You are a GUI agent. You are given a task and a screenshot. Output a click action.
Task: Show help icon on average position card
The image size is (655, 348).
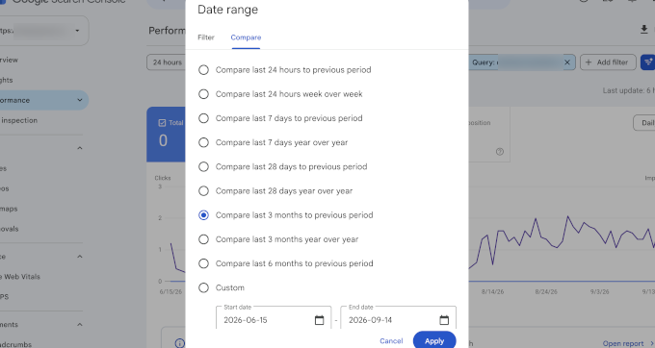tap(500, 152)
